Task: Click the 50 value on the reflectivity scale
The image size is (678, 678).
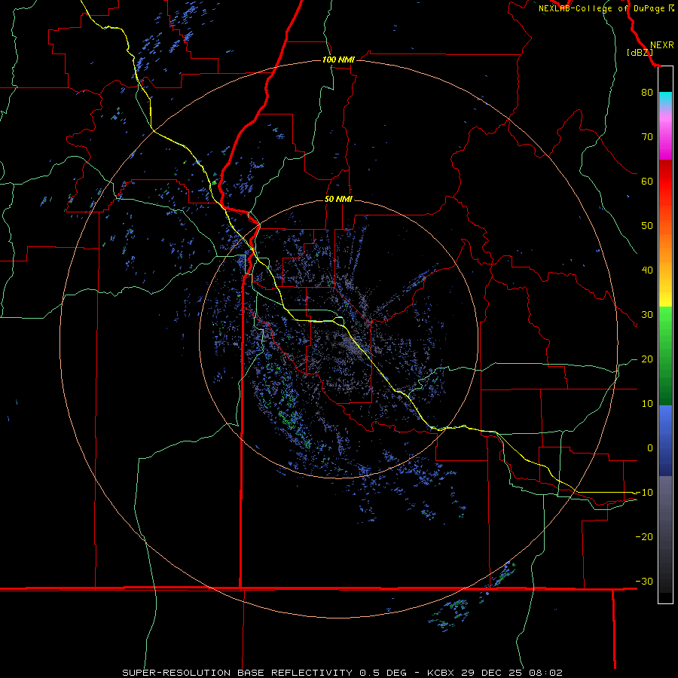Action: coord(647,226)
